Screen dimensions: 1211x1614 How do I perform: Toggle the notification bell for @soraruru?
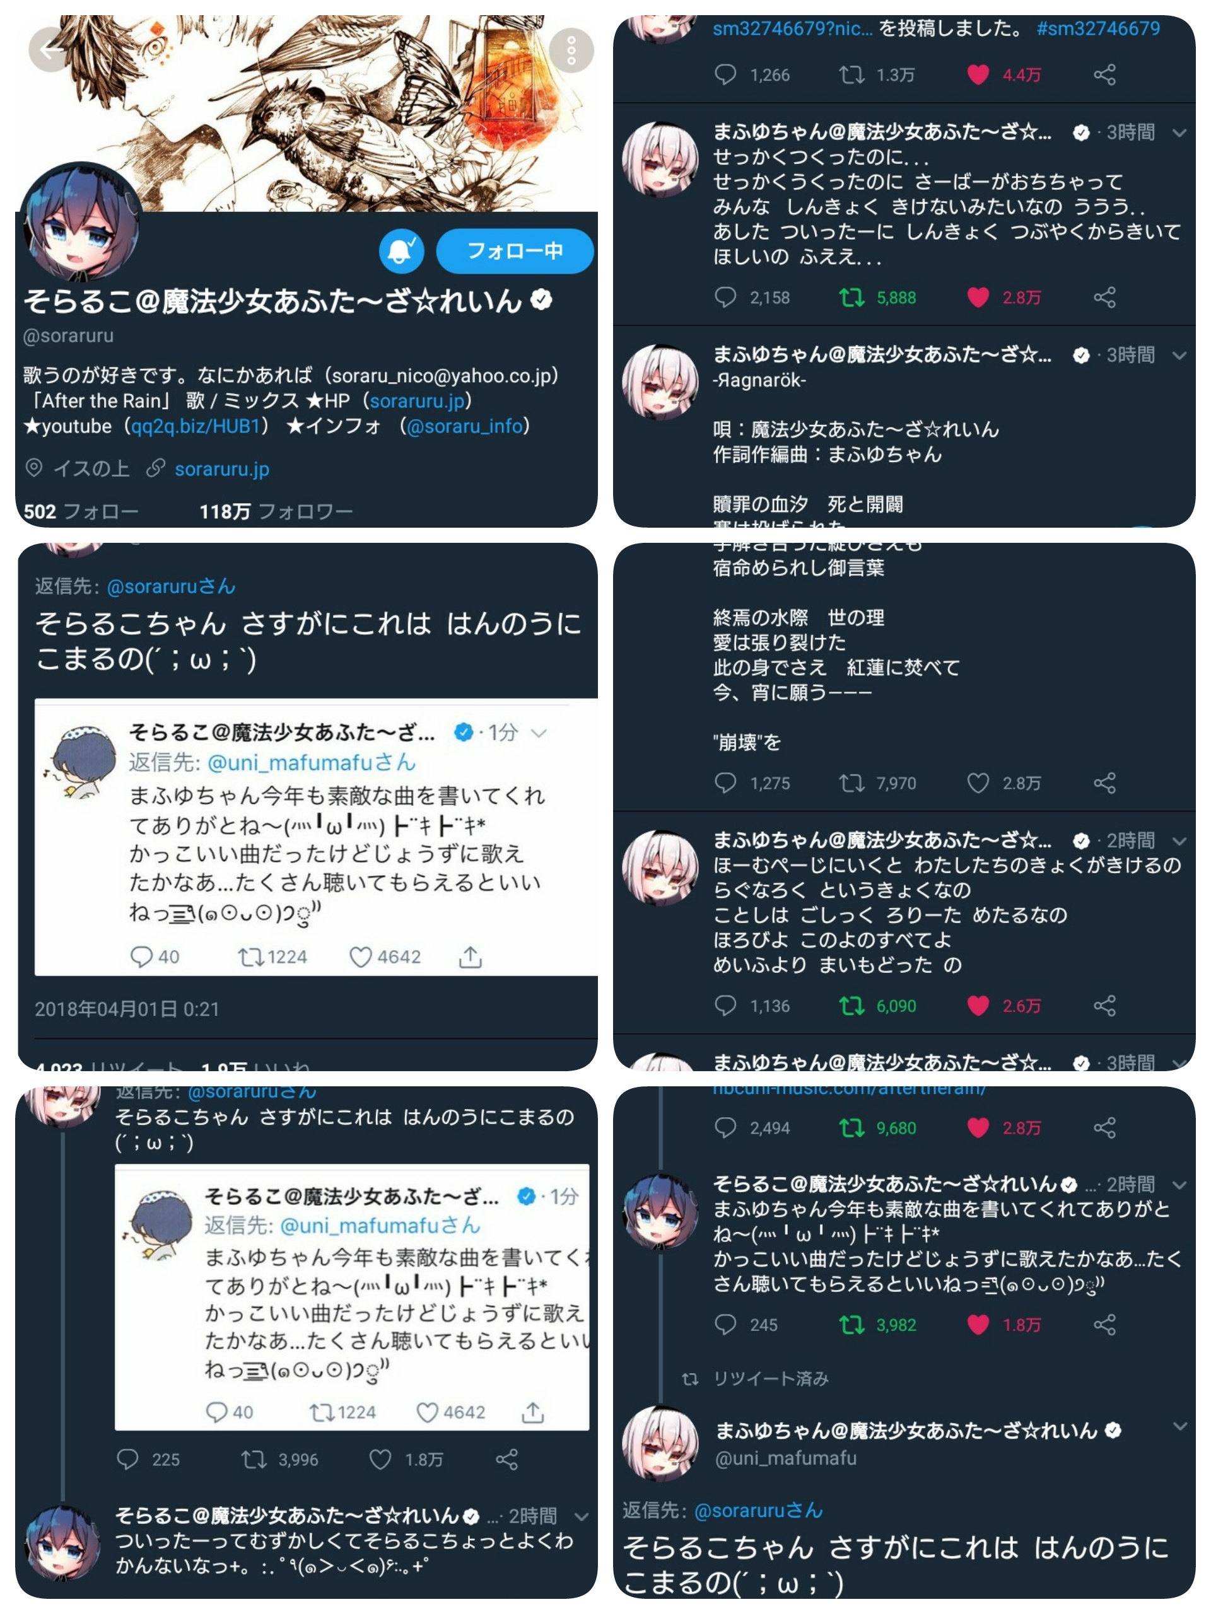(x=402, y=251)
